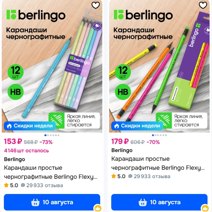The width and height of the screenshot is (212, 212).
Task: Click the star rating 5.0 on left card
Action: [11, 185]
